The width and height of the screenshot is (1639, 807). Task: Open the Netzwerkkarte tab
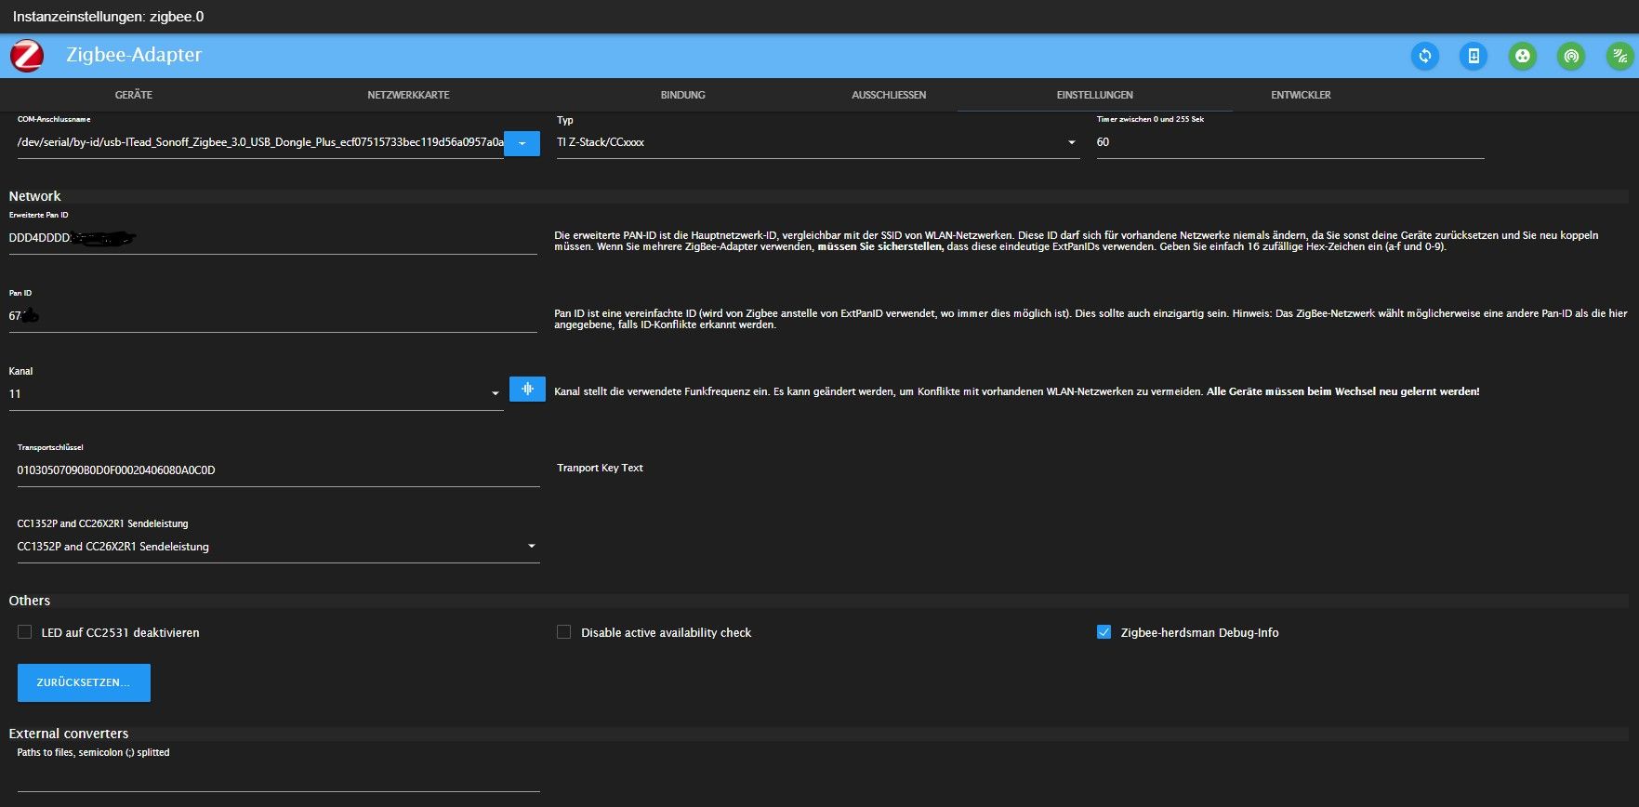point(408,95)
